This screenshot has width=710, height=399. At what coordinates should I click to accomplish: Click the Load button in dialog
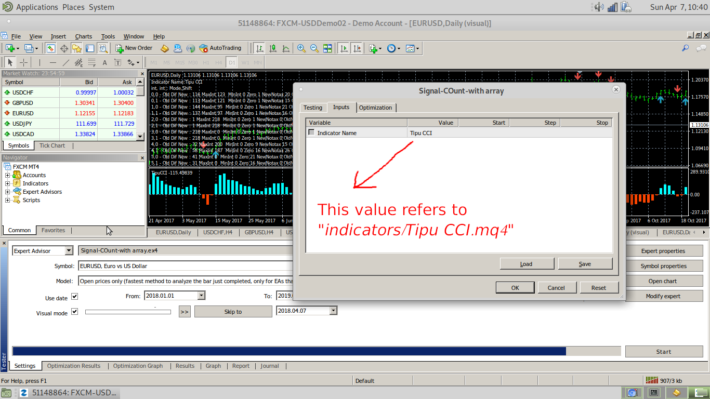[x=527, y=264]
